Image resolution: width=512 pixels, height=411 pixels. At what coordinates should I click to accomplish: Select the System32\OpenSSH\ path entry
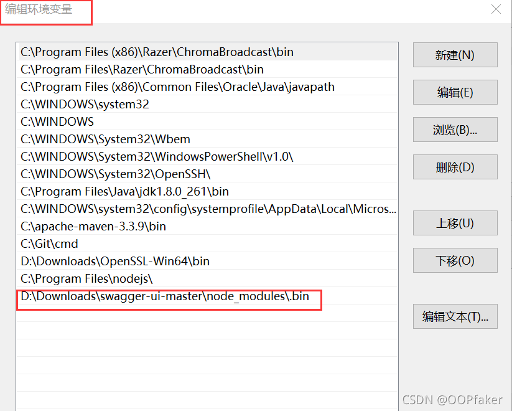207,174
